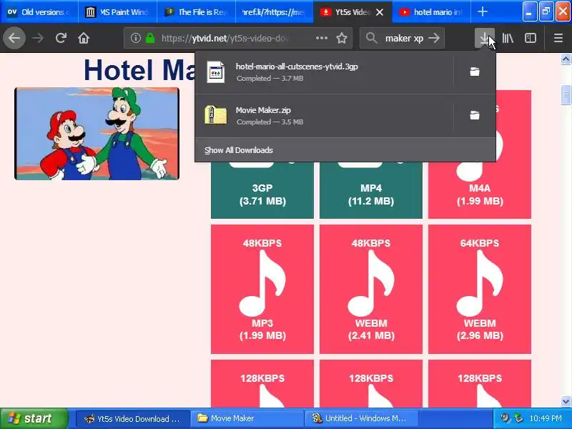Download the 64KBPS WEBM (2.96 MB)
The image size is (572, 429).
pos(479,289)
